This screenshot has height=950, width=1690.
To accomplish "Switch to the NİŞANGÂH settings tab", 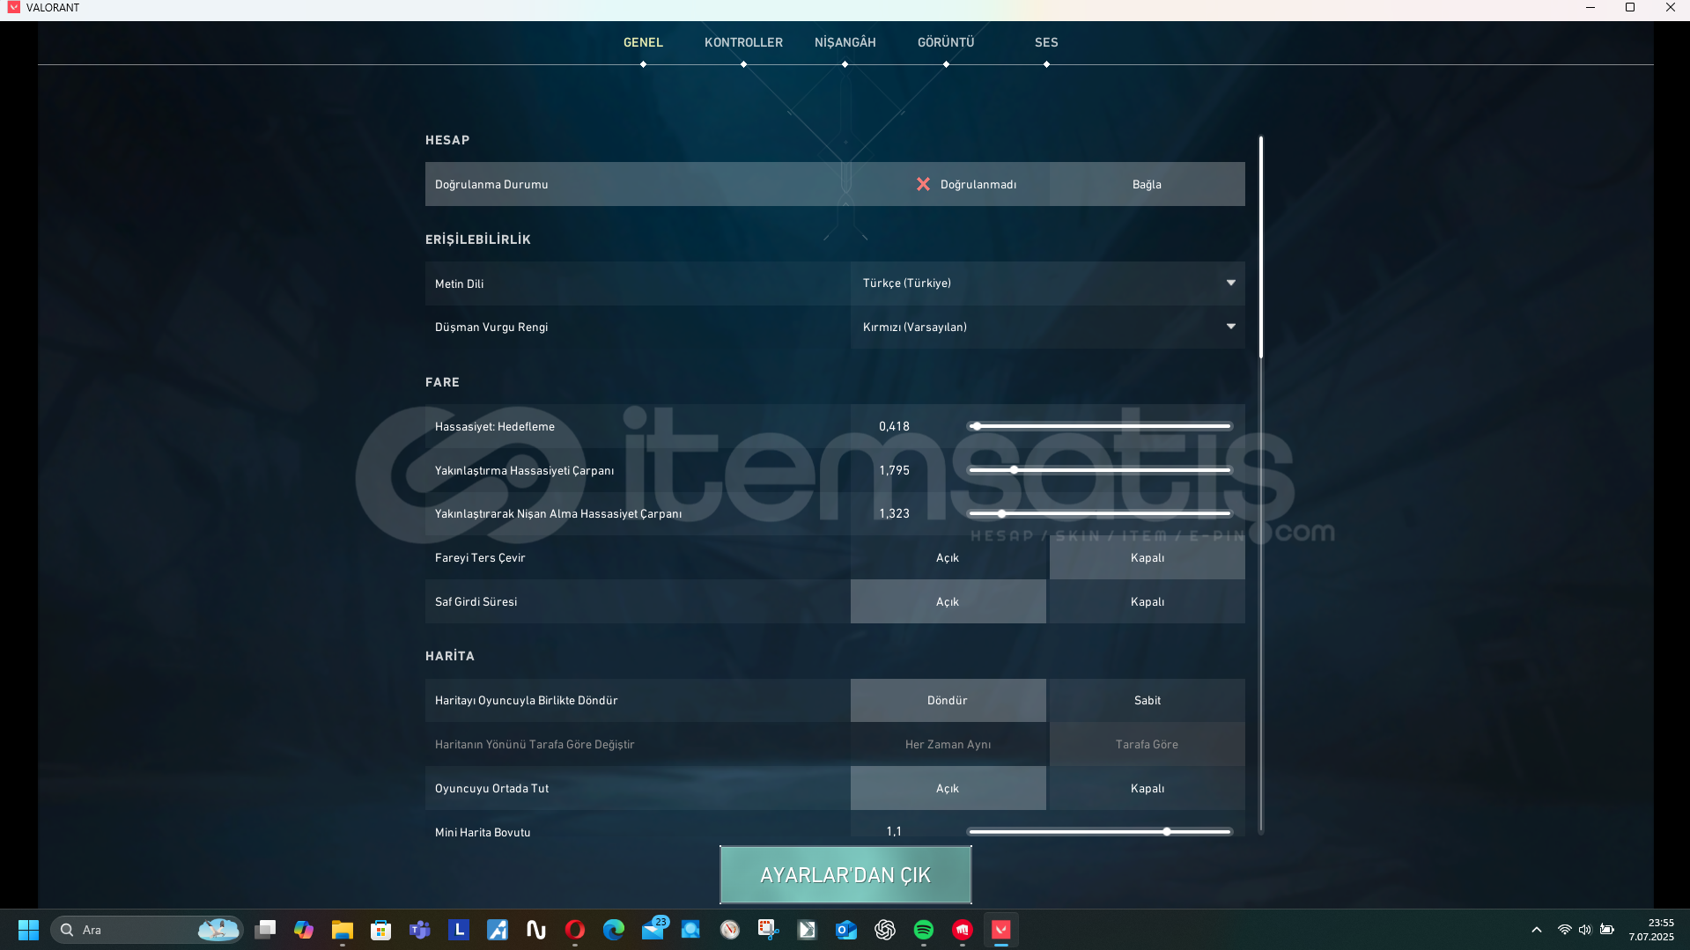I will (845, 43).
